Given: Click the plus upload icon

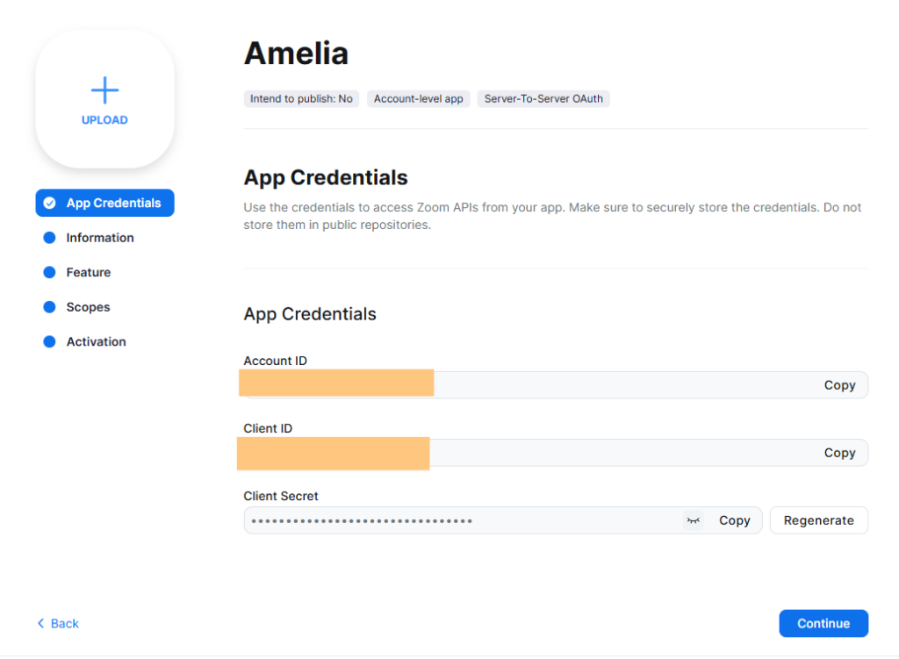Looking at the screenshot, I should [104, 90].
